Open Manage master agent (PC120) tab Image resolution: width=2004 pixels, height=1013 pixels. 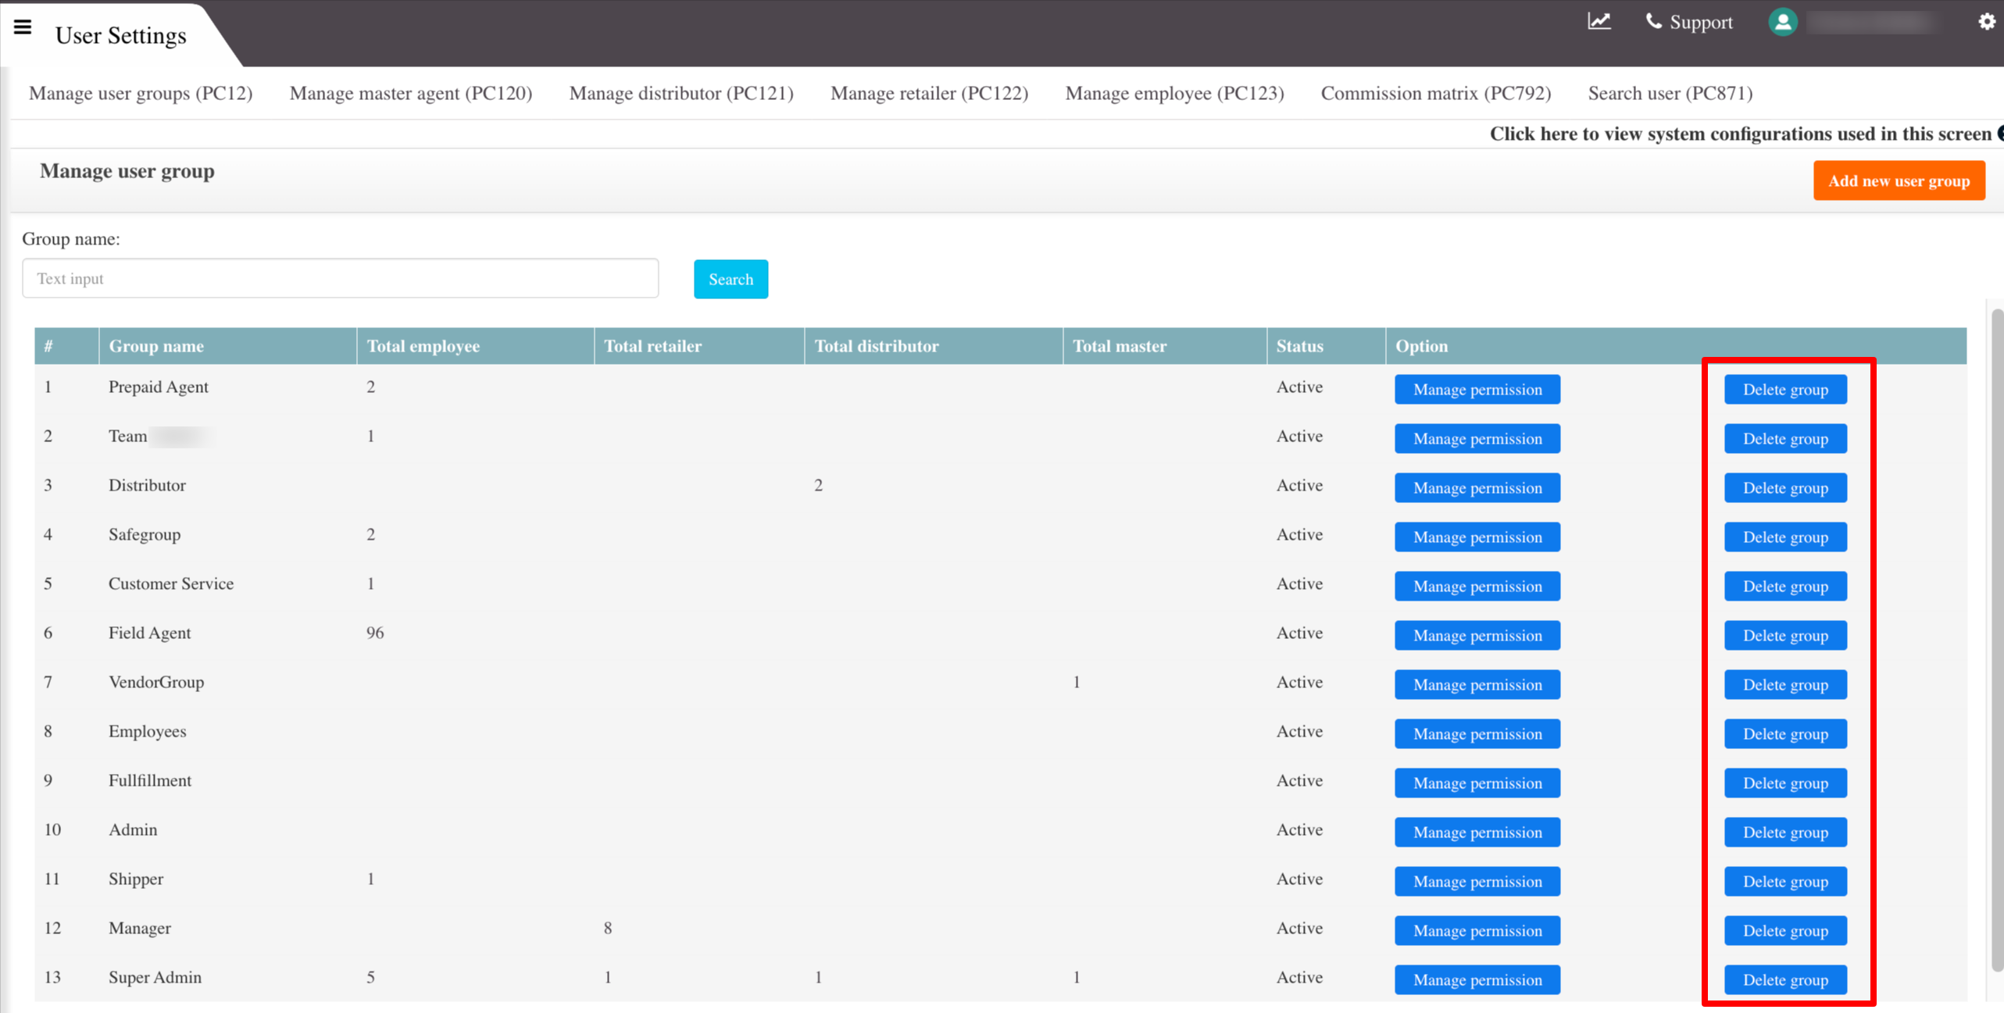tap(411, 93)
